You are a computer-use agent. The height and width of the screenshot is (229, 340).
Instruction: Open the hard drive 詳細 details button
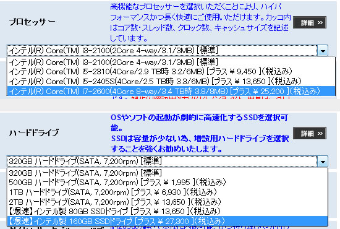pyautogui.click(x=310, y=133)
